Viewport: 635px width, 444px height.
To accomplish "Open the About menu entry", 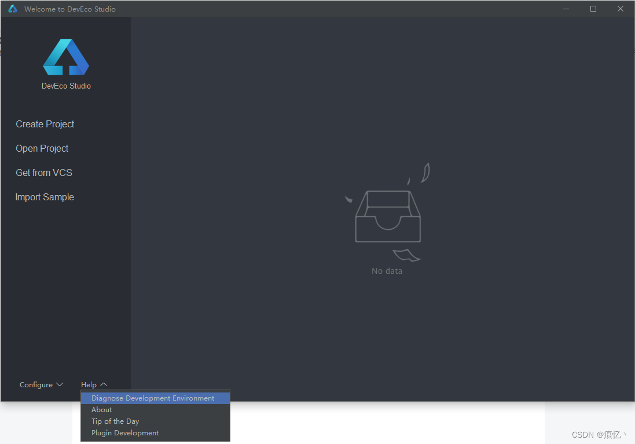I will pyautogui.click(x=156, y=410).
